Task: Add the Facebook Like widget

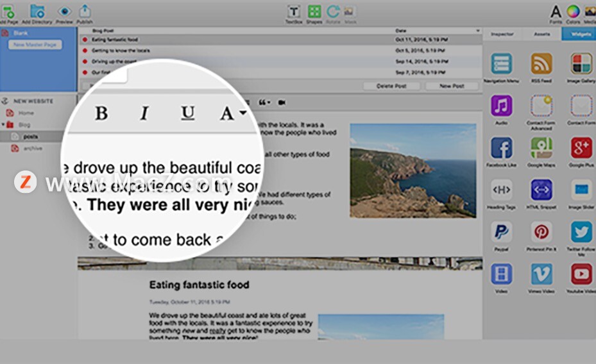Action: [x=501, y=147]
